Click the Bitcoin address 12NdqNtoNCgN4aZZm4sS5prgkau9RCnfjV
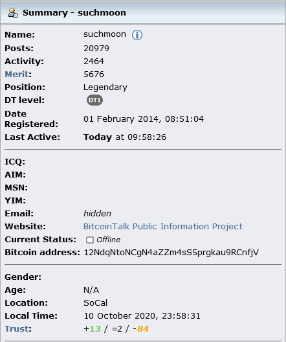286x342 pixels. click(x=171, y=253)
